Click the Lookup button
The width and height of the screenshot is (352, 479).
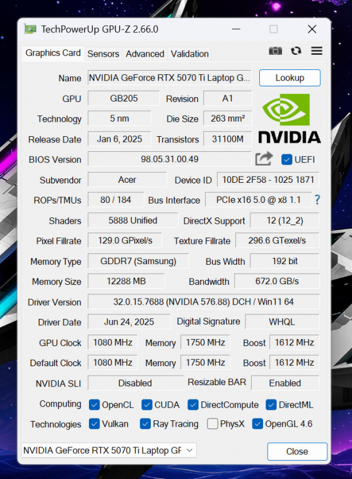click(x=290, y=78)
